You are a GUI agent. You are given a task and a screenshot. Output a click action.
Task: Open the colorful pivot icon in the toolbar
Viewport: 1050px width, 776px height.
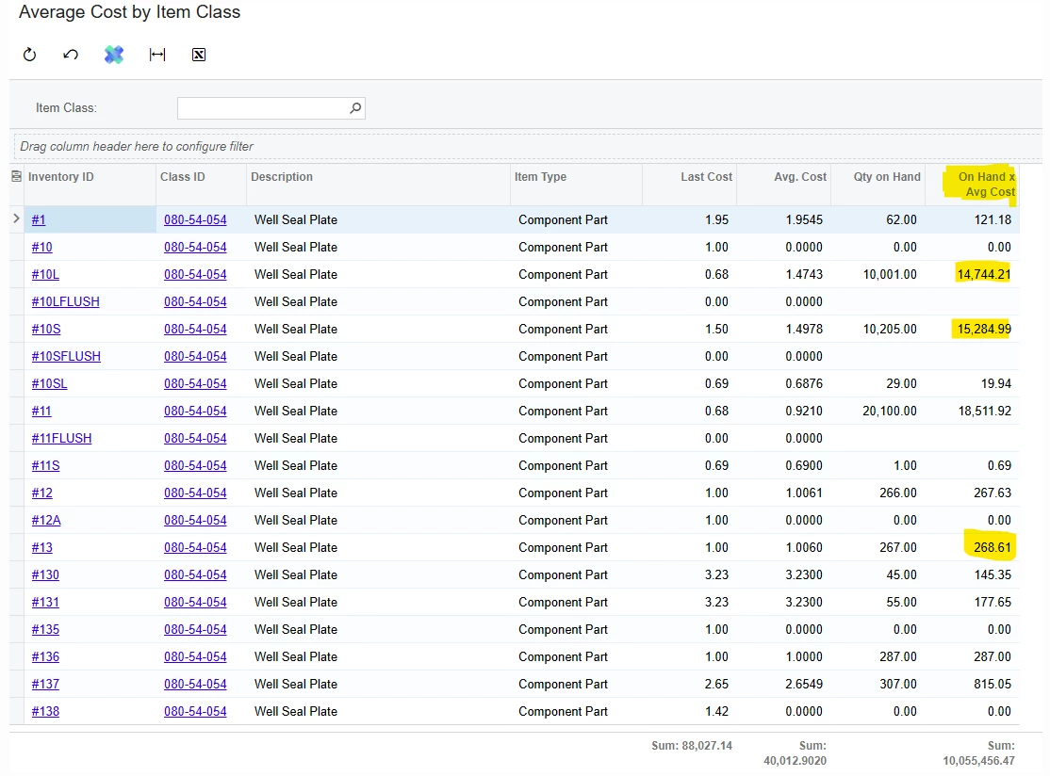(x=114, y=55)
